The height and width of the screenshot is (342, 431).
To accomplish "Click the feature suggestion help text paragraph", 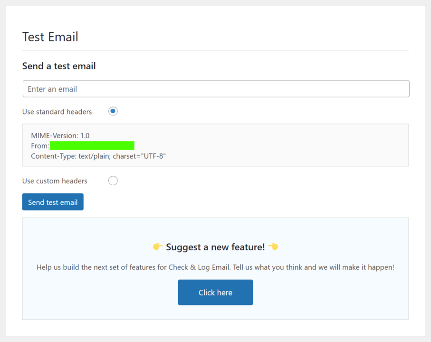I will 215,267.
